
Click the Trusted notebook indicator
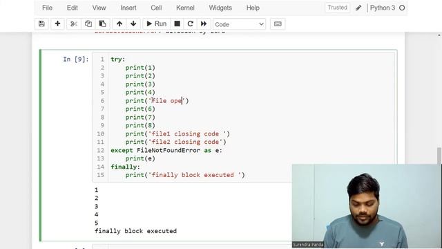pyautogui.click(x=338, y=8)
